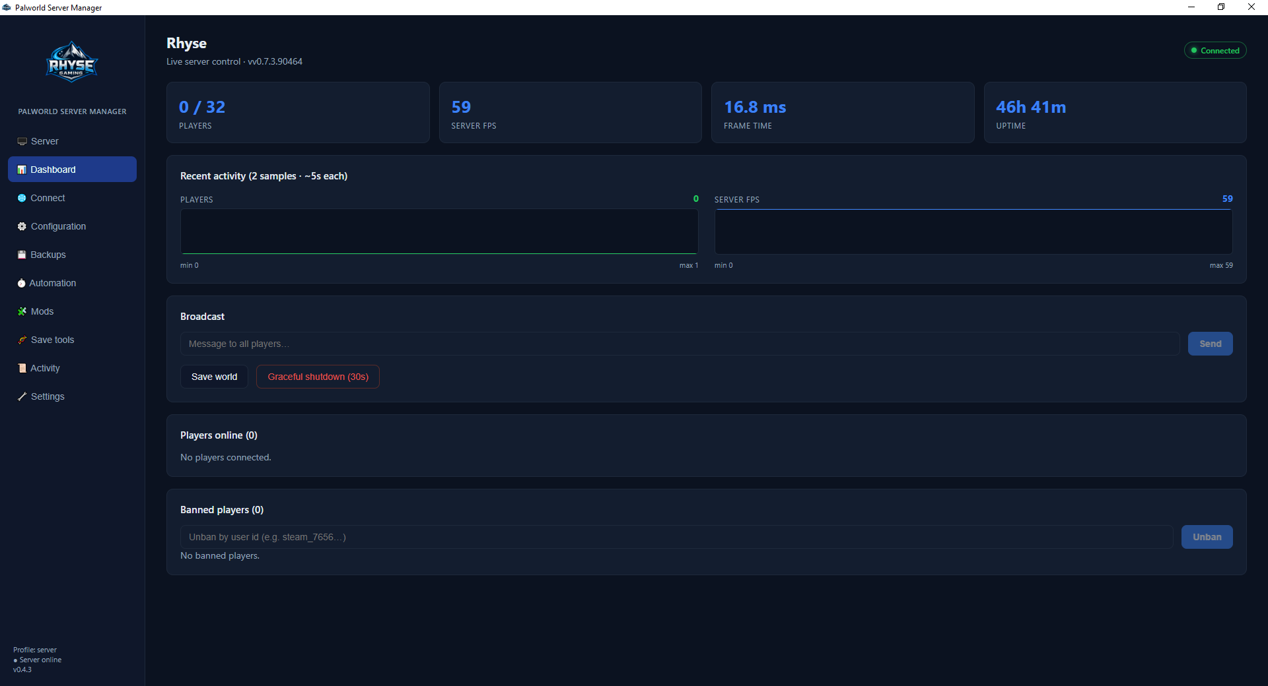This screenshot has width=1268, height=686.
Task: Click the Unban button
Action: [x=1207, y=537]
